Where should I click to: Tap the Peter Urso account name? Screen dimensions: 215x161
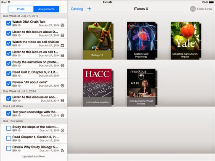(x=204, y=9)
